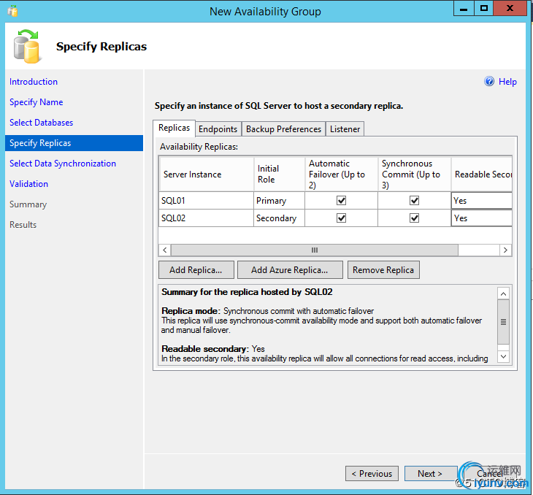Screen dimensions: 533x495
Task: Go to the Introduction step
Action: click(34, 82)
